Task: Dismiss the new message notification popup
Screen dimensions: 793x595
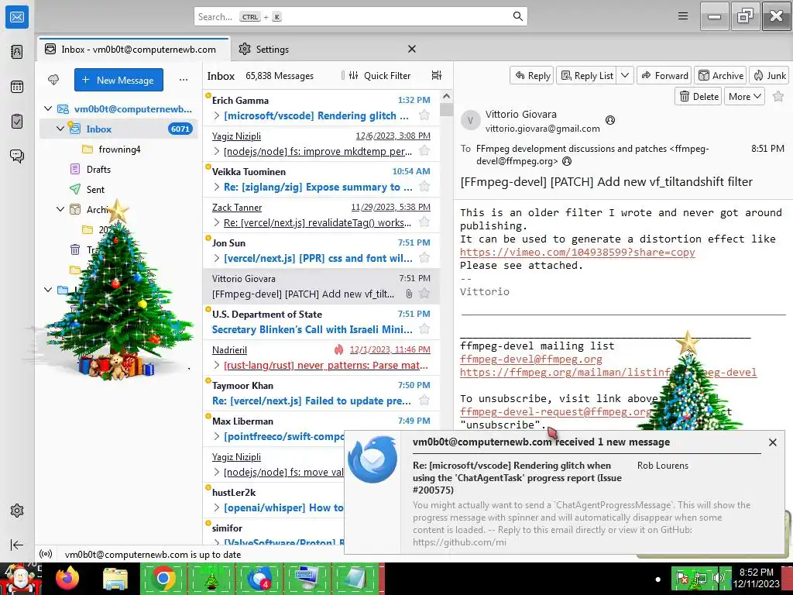Action: [x=772, y=442]
